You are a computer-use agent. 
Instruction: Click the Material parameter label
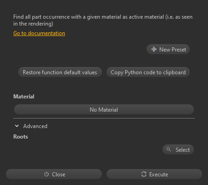tap(24, 97)
